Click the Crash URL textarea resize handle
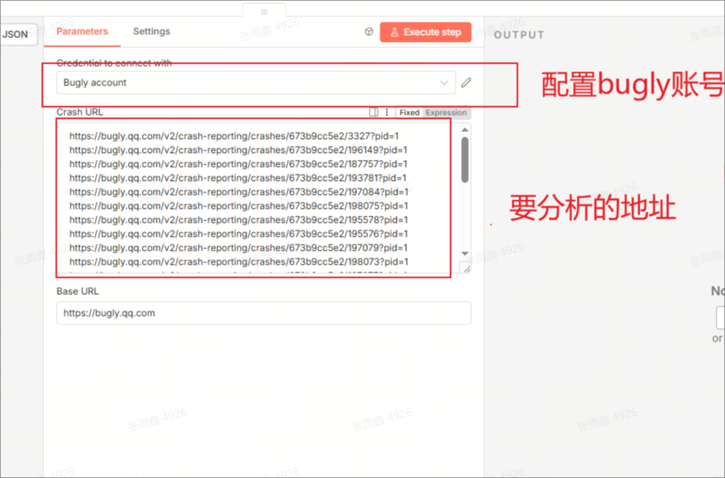The image size is (725, 478). coord(465,268)
